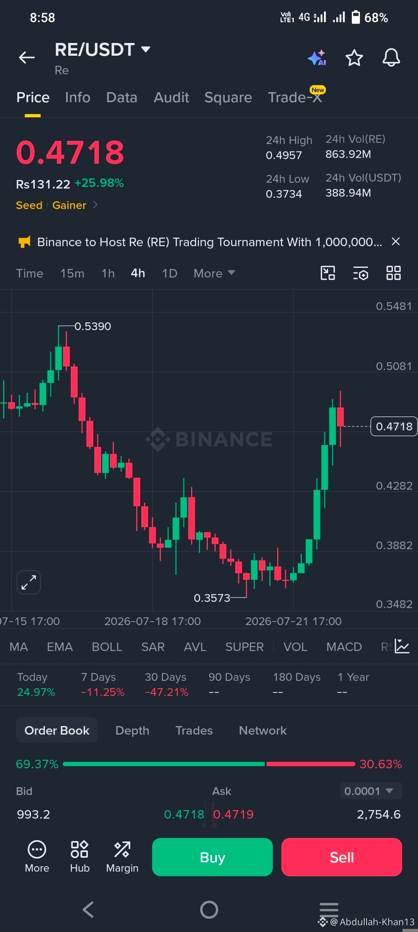The width and height of the screenshot is (418, 932).
Task: Tap the Today 24.97% performance value
Action: click(x=36, y=692)
